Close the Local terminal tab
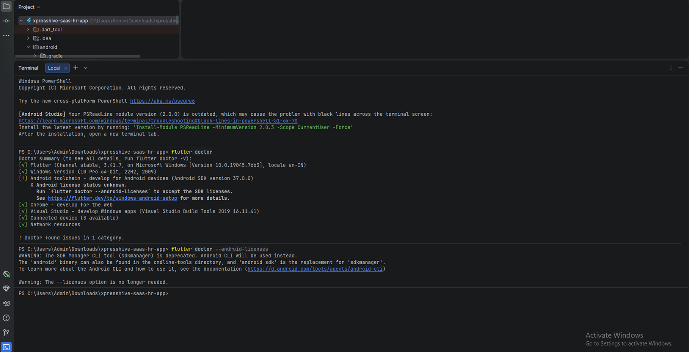The height and width of the screenshot is (352, 689). coord(65,68)
